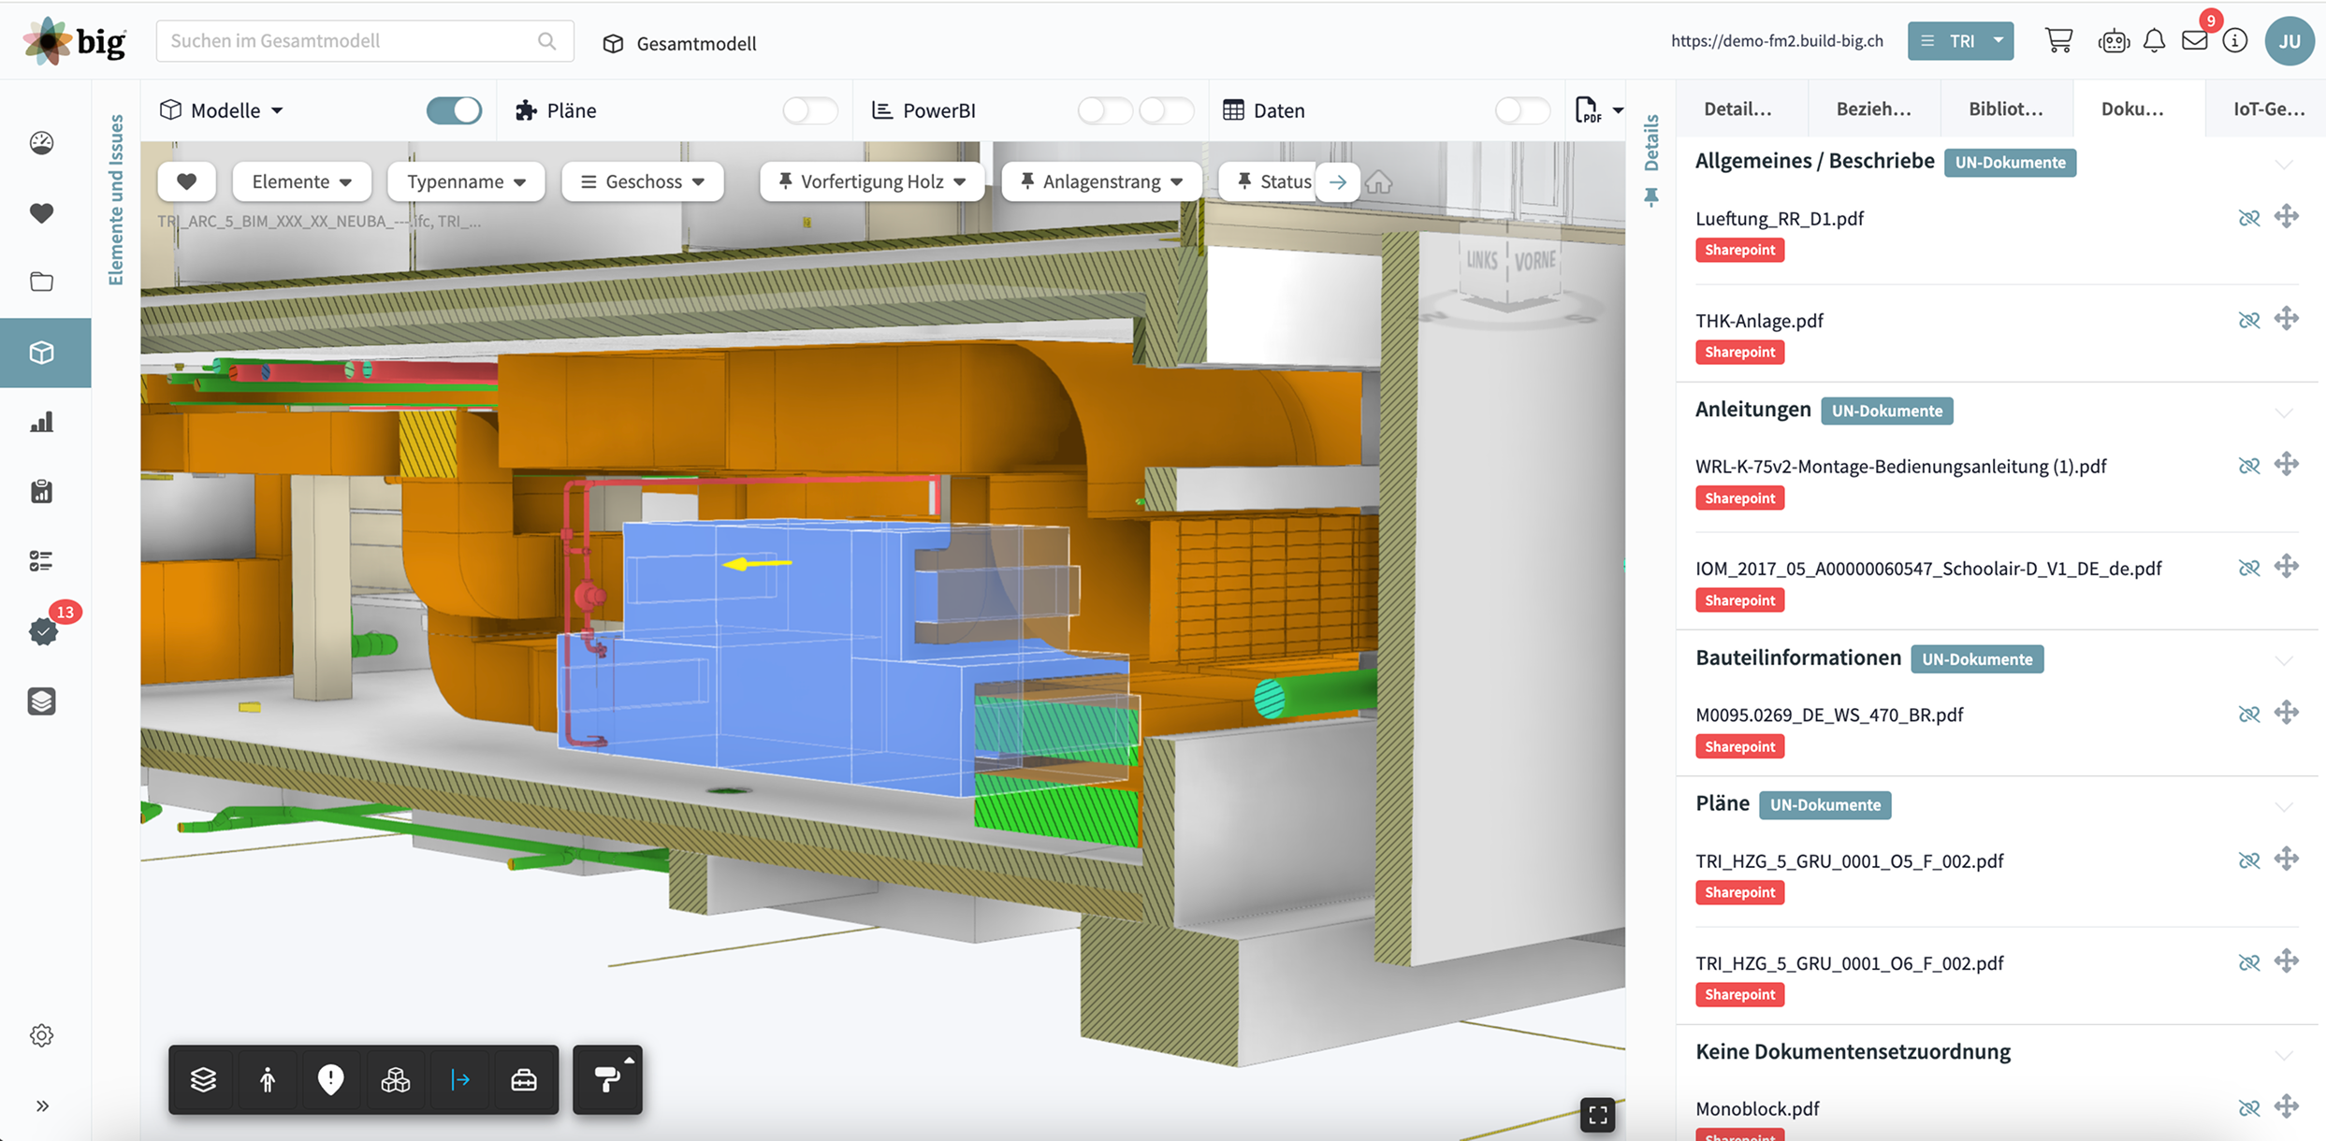This screenshot has height=1141, width=2326.
Task: Click the layers icon in viewer toolbar
Action: 203,1079
